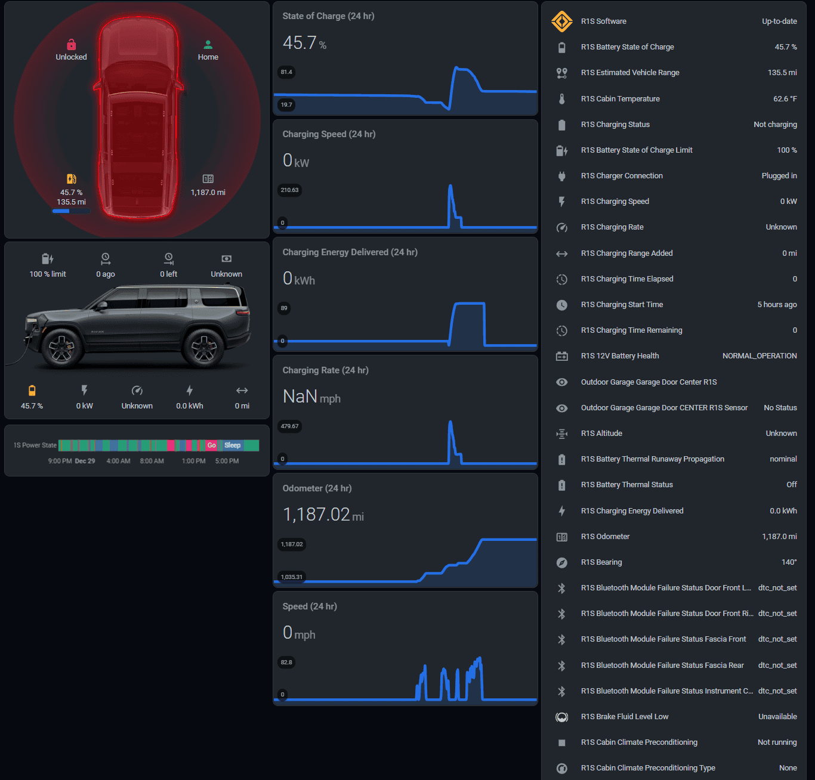Viewport: 815px width, 780px height.
Task: Click the lightning bolt icon above 0 kW
Action: 85,391
